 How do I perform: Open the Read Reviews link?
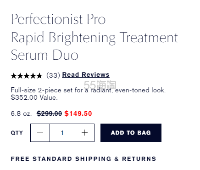(x=86, y=75)
